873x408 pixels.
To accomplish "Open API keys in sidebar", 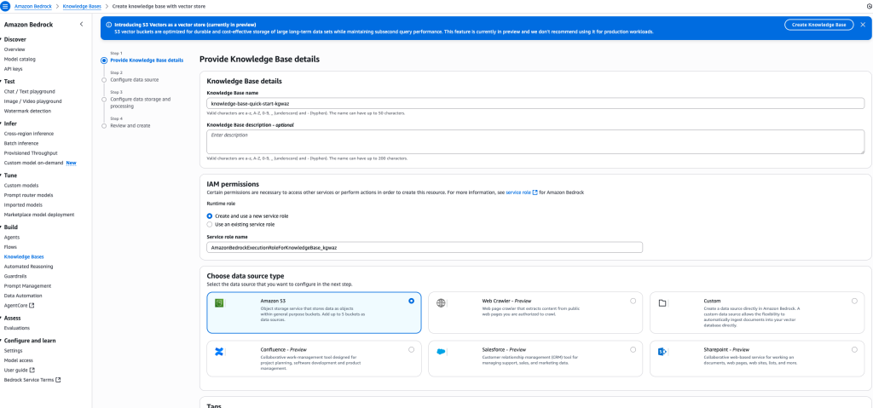I will tap(14, 69).
